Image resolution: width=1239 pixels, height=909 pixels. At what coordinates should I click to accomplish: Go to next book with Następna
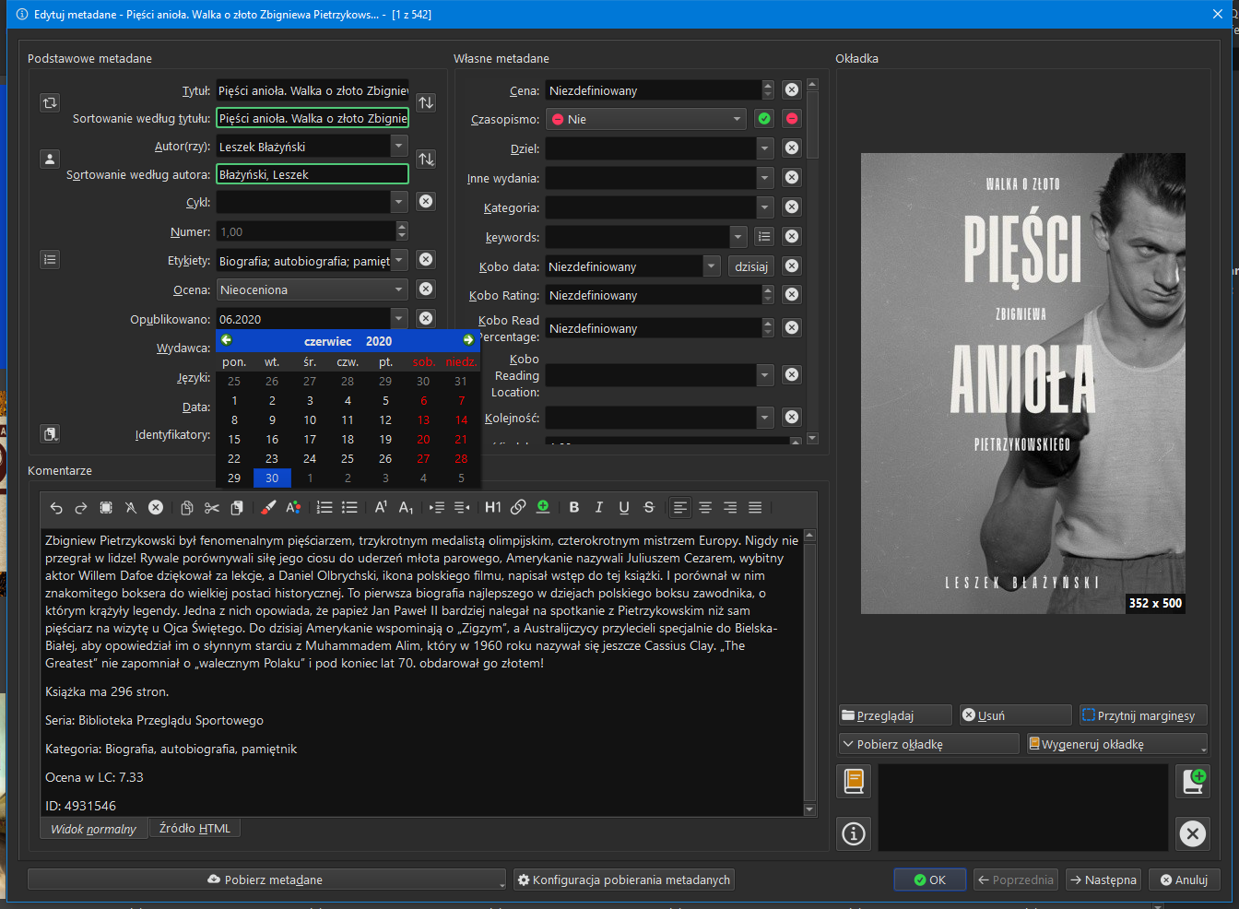click(1103, 879)
